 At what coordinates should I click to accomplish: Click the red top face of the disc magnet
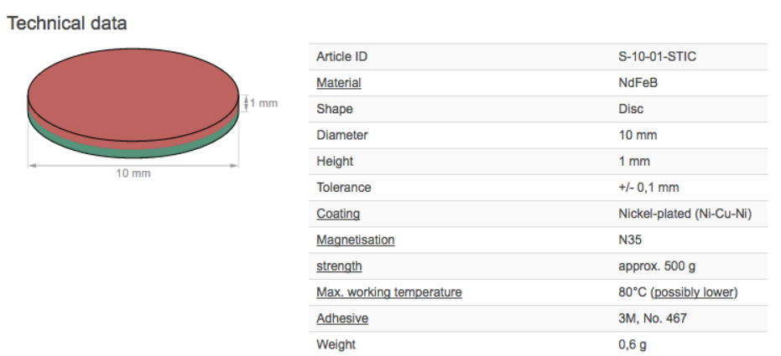133,95
